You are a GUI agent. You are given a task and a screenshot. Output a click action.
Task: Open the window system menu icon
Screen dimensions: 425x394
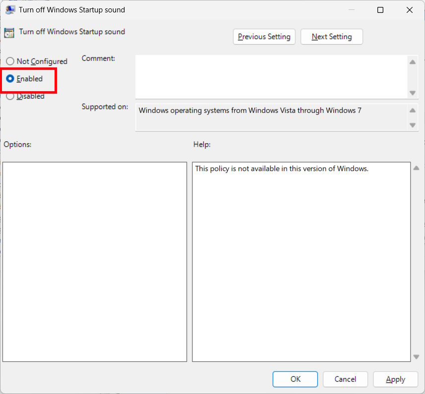pos(10,9)
